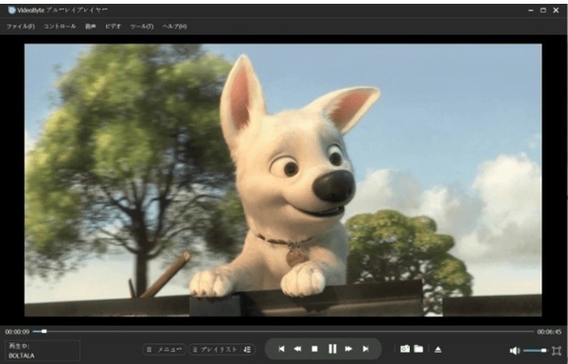This screenshot has width=568, height=364.
Task: Eject the disc
Action: coord(438,349)
